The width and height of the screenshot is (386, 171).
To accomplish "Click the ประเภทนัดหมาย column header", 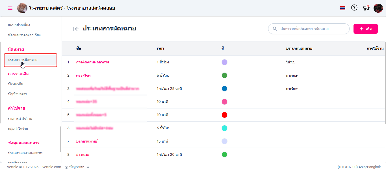I will click(299, 48).
